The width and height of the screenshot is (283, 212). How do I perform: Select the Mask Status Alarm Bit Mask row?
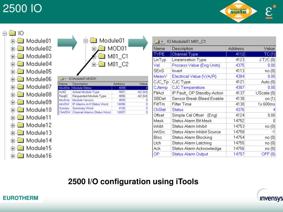[x=214, y=121]
